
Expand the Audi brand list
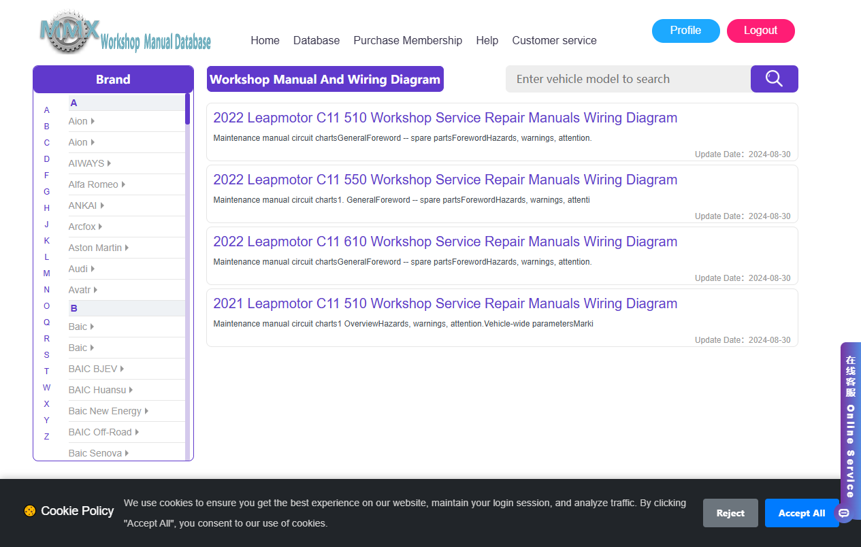point(82,269)
